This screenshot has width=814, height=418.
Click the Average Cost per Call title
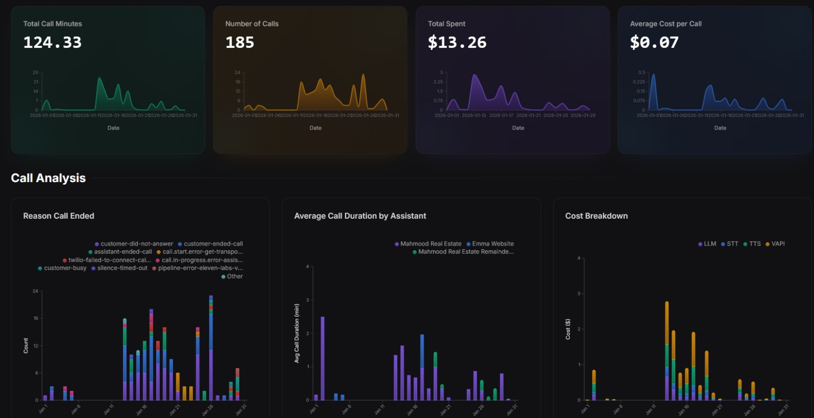click(665, 24)
